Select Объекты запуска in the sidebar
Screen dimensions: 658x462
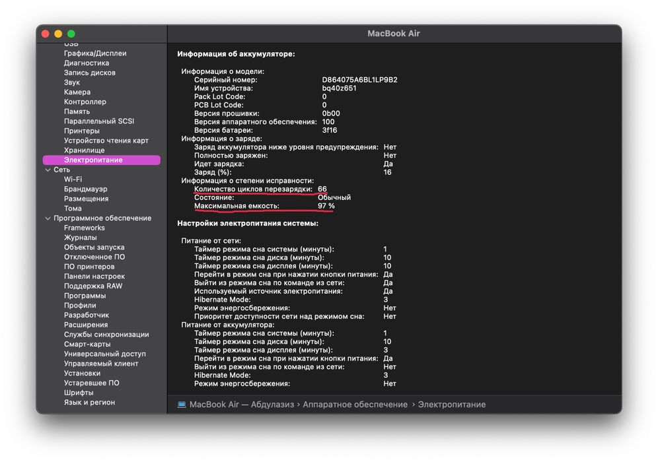tap(94, 247)
